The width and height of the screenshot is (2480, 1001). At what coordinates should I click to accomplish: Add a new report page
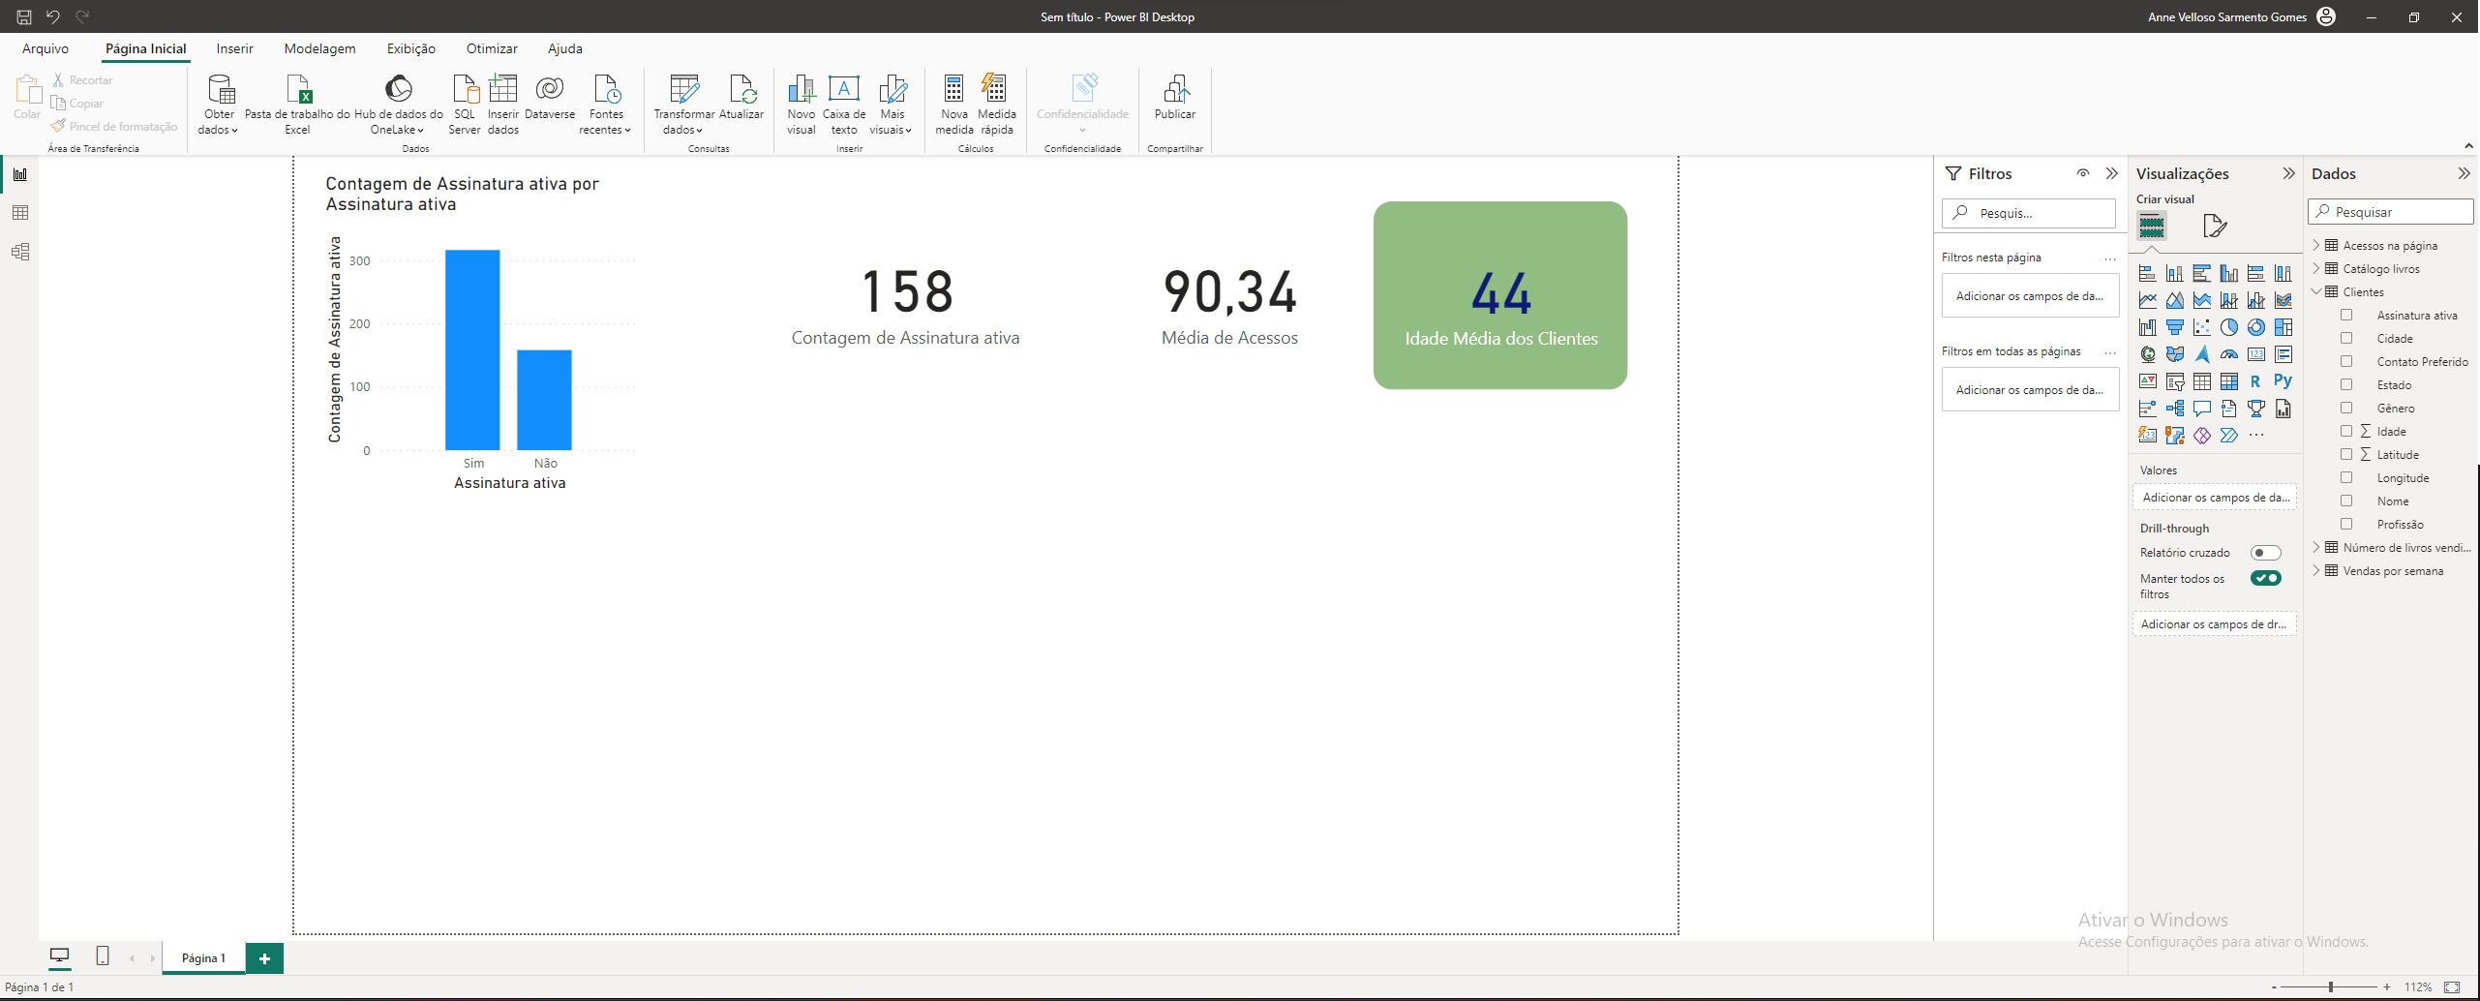[x=264, y=958]
